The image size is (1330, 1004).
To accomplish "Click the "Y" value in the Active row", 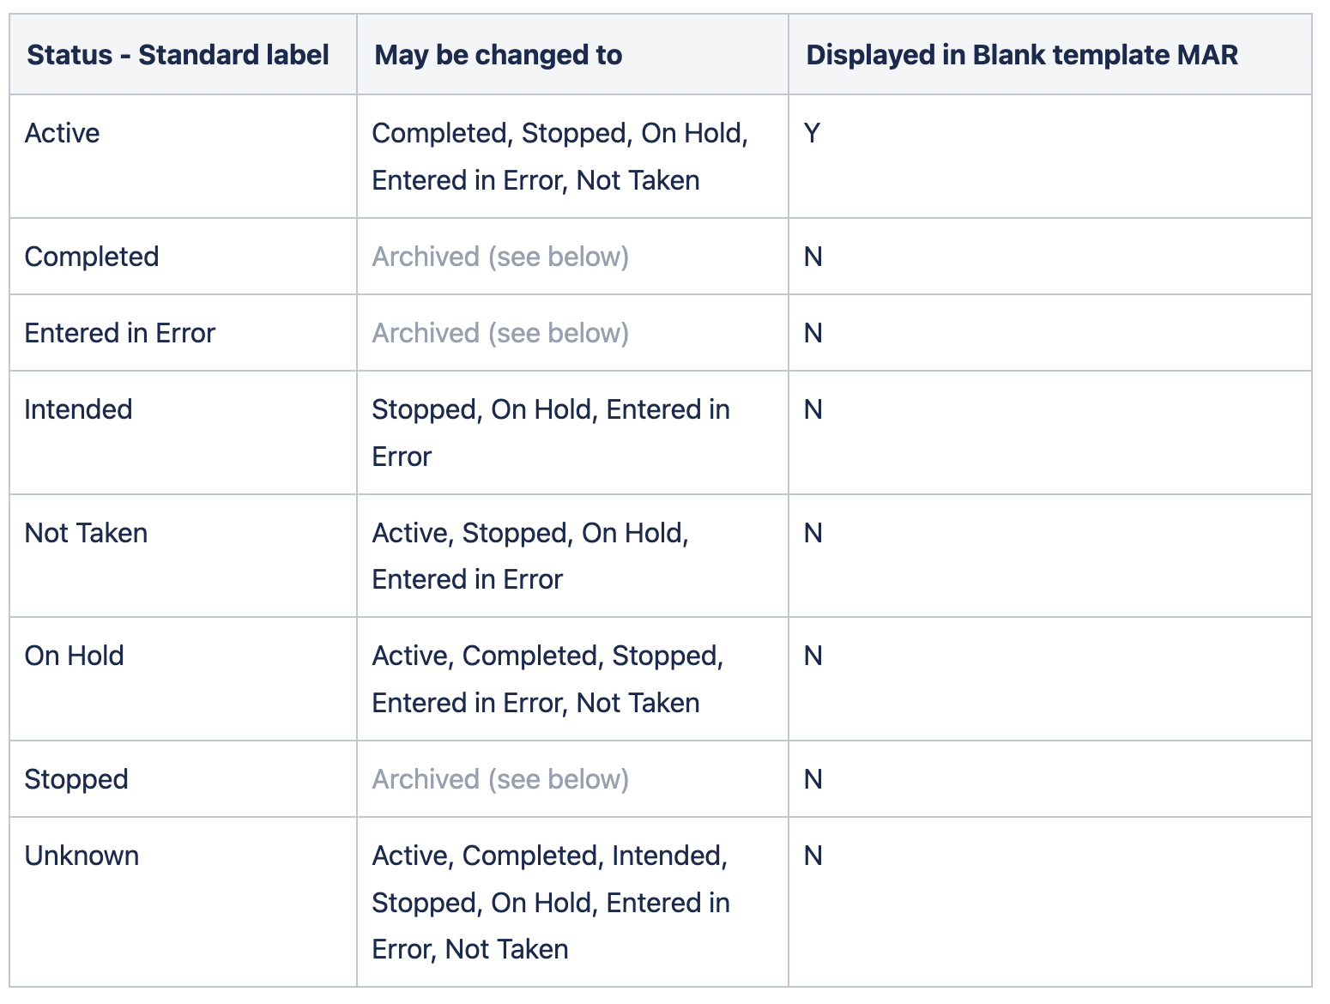I will click(812, 133).
